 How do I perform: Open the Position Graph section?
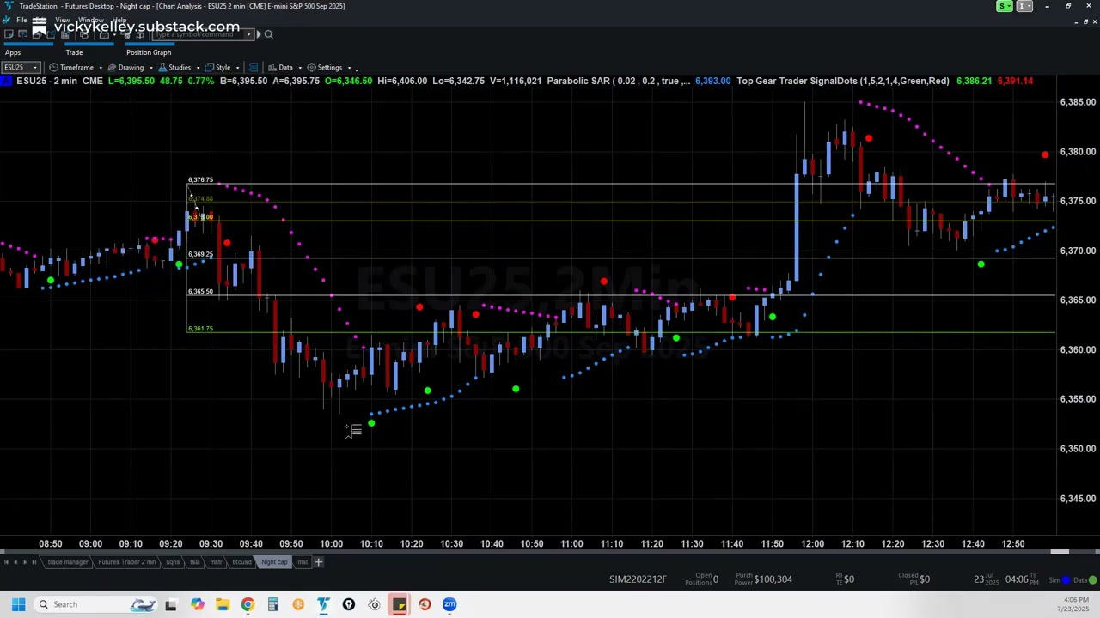point(149,52)
